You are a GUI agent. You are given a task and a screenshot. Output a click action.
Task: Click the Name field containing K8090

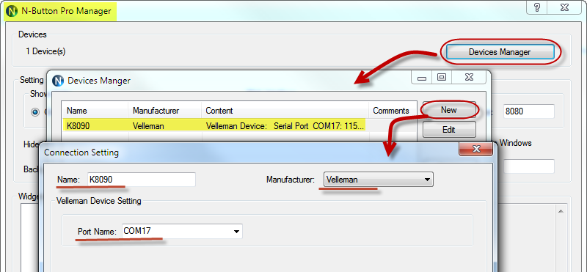142,180
